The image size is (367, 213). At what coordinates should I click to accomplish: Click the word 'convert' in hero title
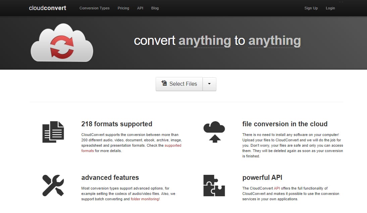tap(154, 41)
